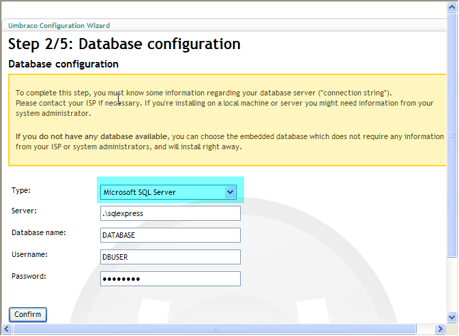Open the Type database dropdown
This screenshot has height=336, width=459.
tap(168, 192)
